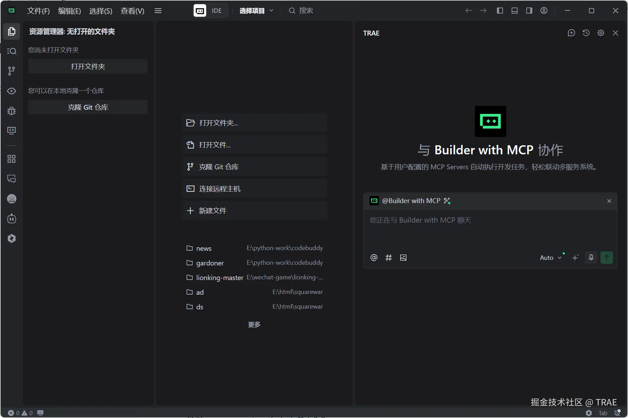Open the Explorer files icon in activity bar
The height and width of the screenshot is (418, 628).
[12, 31]
